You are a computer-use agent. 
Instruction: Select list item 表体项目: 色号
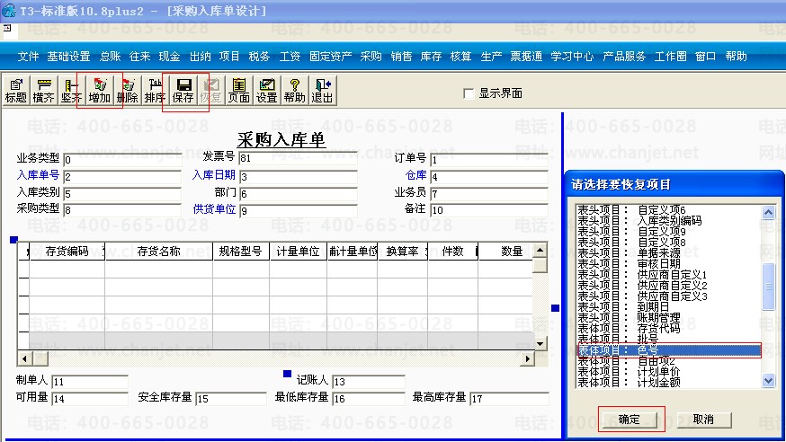pos(669,350)
